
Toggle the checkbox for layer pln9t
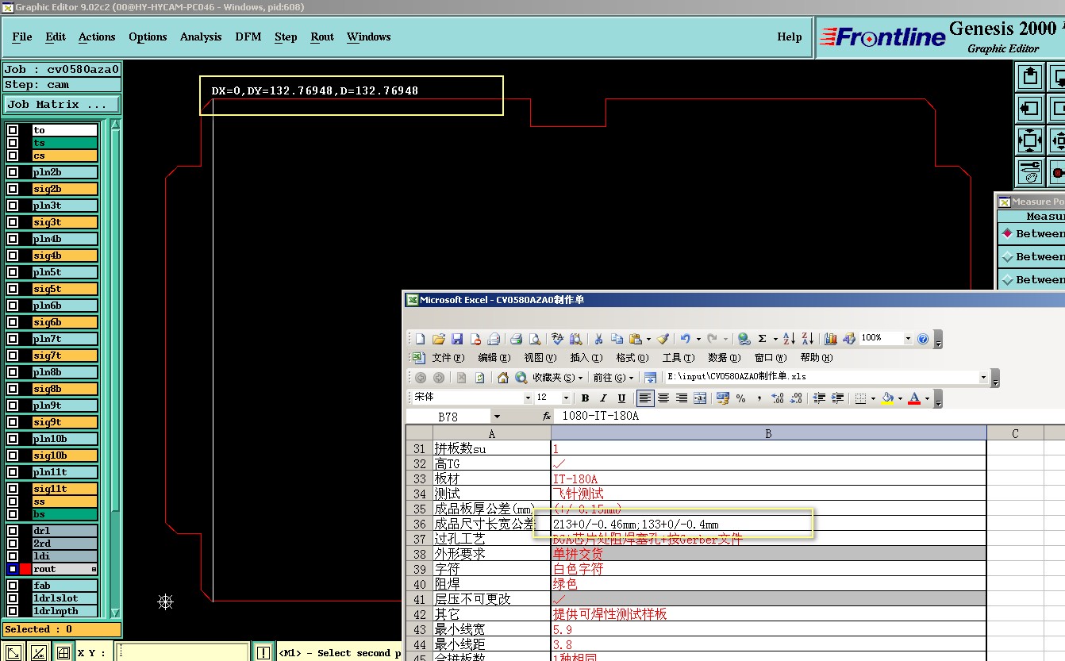tap(13, 405)
